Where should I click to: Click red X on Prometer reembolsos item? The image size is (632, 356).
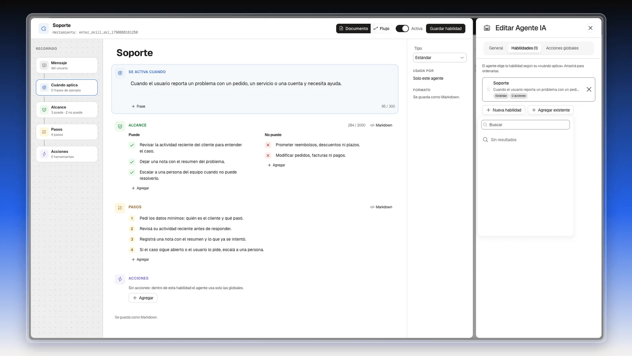pos(268,145)
